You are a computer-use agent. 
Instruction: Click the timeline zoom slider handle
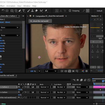point(96,104)
